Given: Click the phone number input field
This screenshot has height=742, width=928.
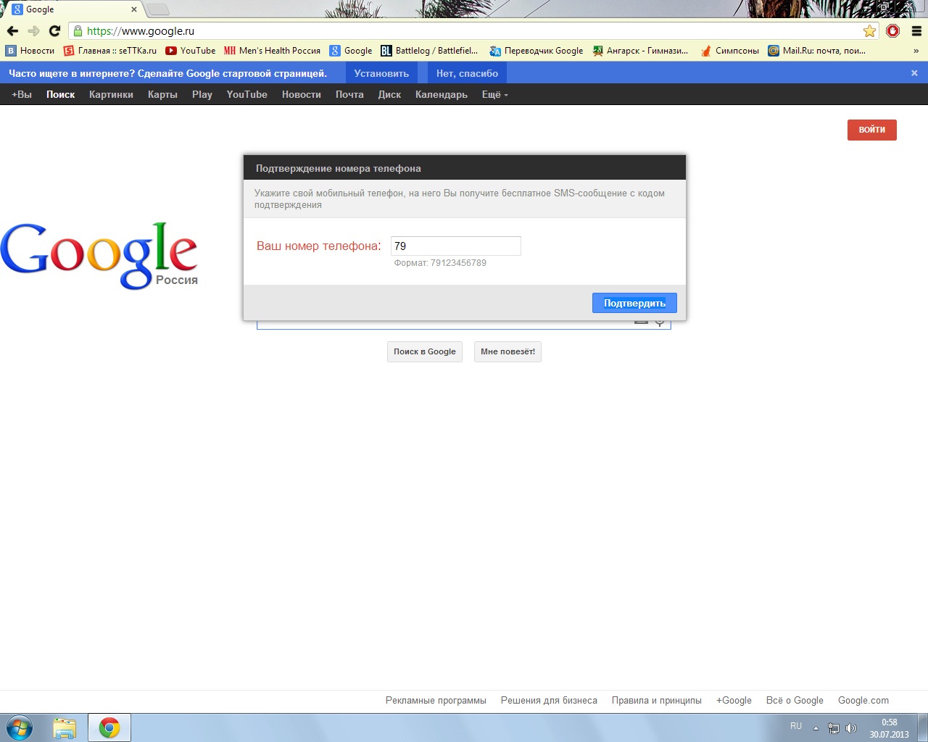Looking at the screenshot, I should (456, 246).
